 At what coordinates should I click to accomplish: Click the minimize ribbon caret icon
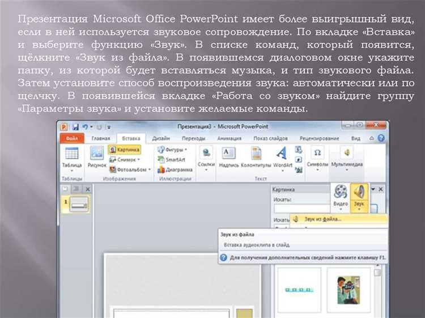(x=372, y=138)
